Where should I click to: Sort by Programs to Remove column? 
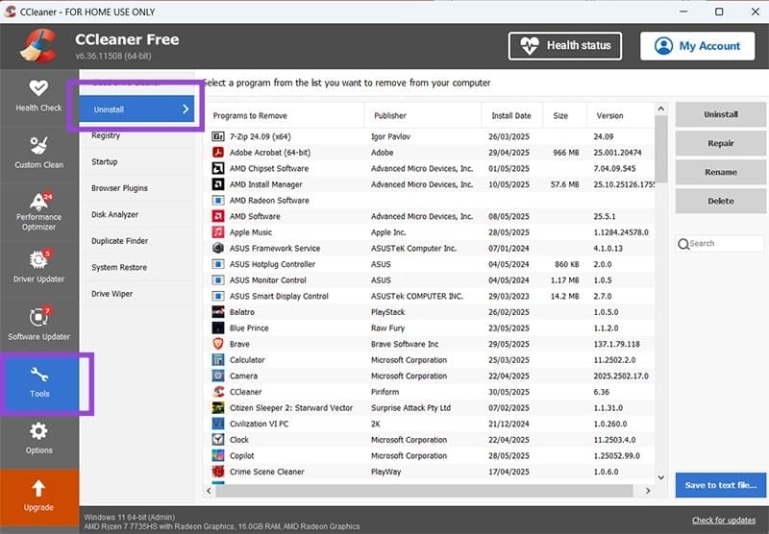[x=285, y=116]
